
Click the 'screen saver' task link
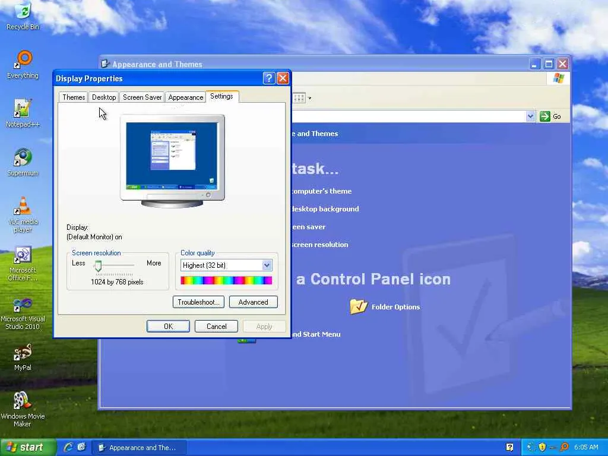[x=308, y=227]
